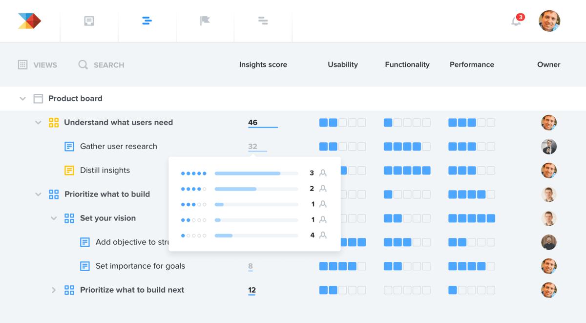This screenshot has height=323, width=586.
Task: Collapse the Product board tree
Action: click(x=22, y=99)
